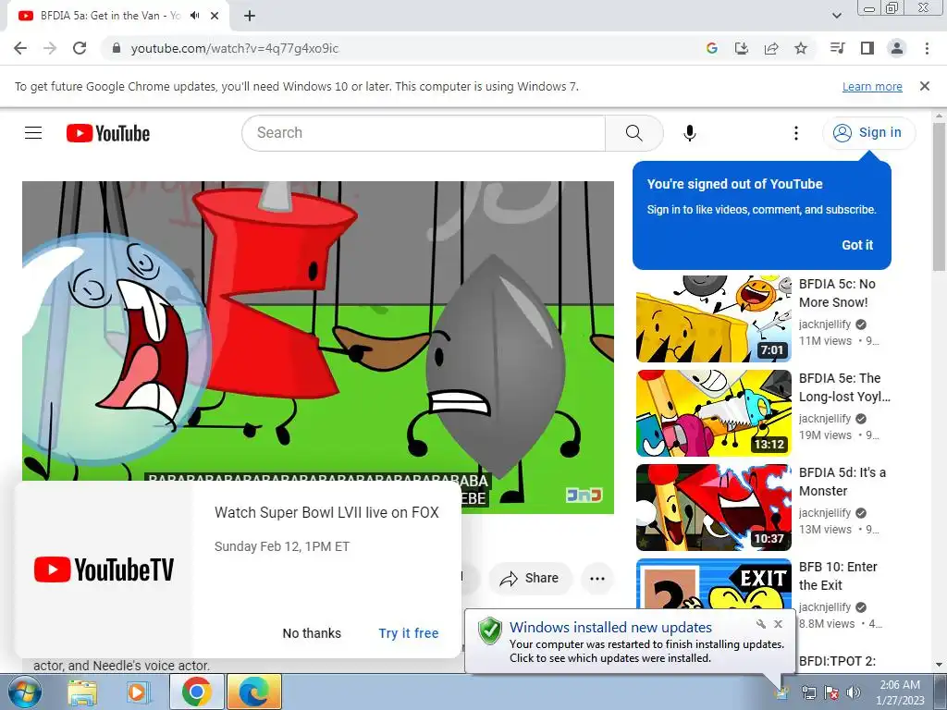The width and height of the screenshot is (947, 710).
Task: Click the Share button below the video
Action: tap(530, 579)
